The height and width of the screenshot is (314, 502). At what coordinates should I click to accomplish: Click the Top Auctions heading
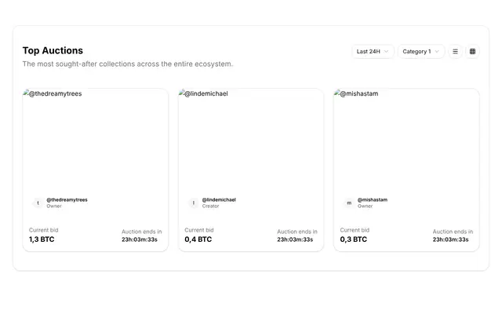53,50
